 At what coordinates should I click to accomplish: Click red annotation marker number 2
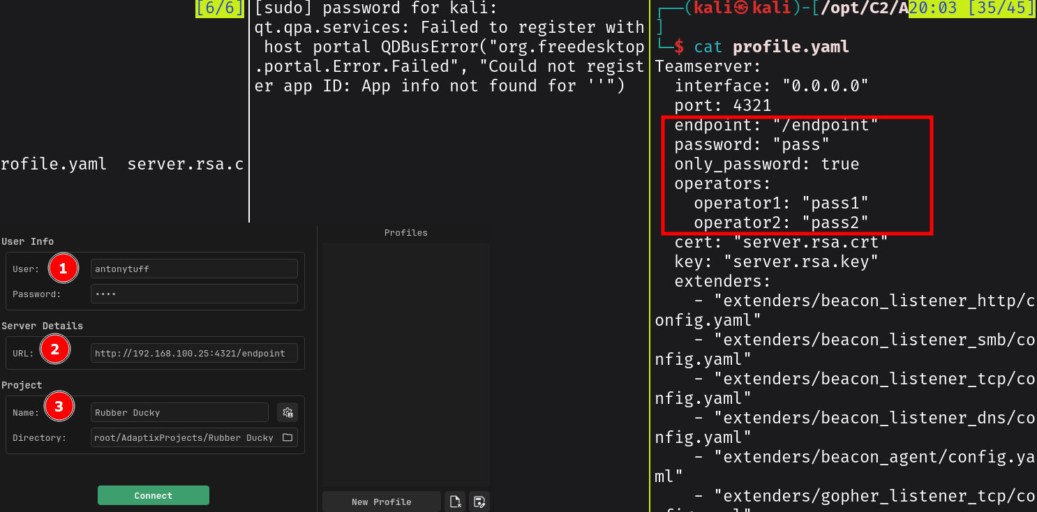(x=55, y=349)
